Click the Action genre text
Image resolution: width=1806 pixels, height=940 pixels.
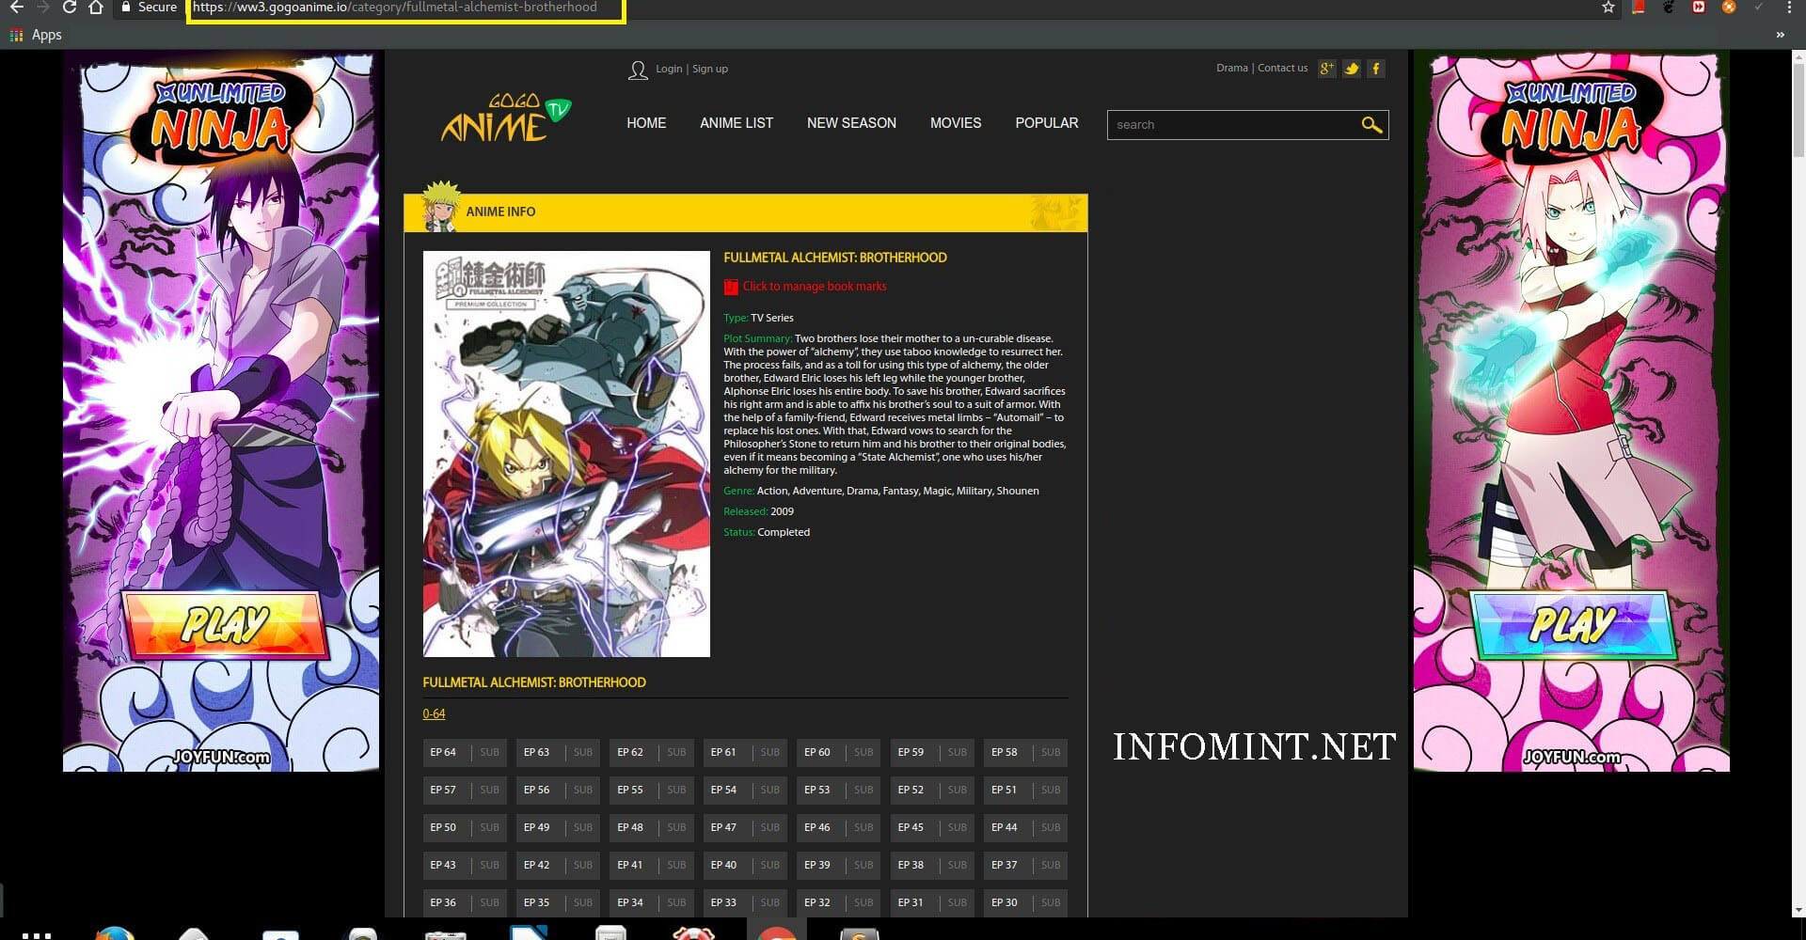pyautogui.click(x=772, y=491)
